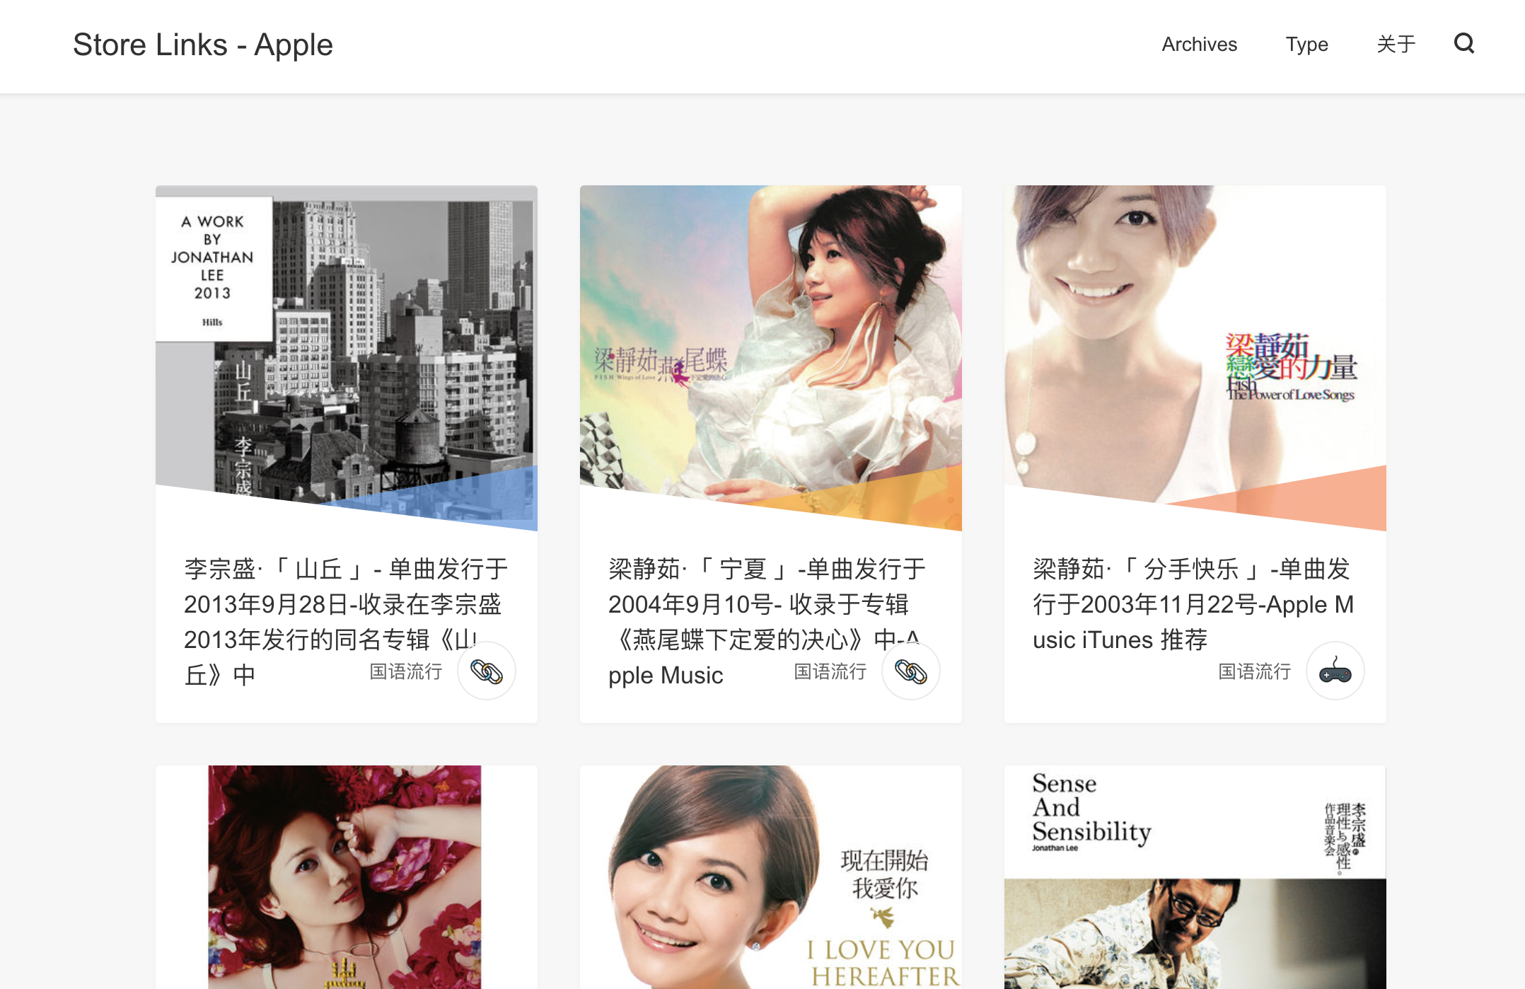The image size is (1525, 989).
Task: Open the 关于 page
Action: coord(1396,44)
